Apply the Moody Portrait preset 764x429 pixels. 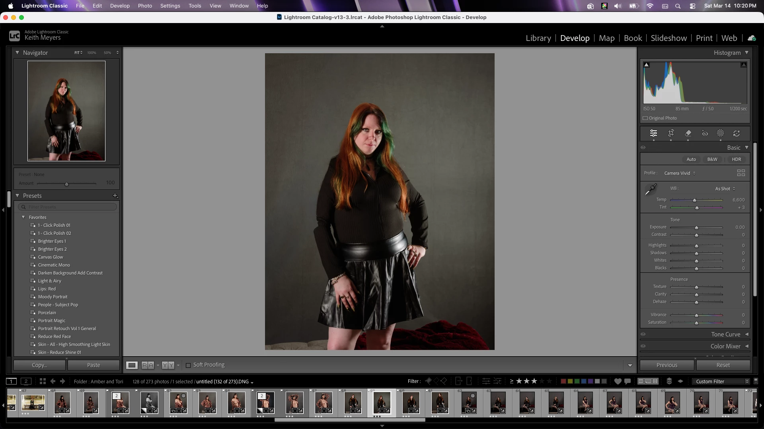[53, 297]
